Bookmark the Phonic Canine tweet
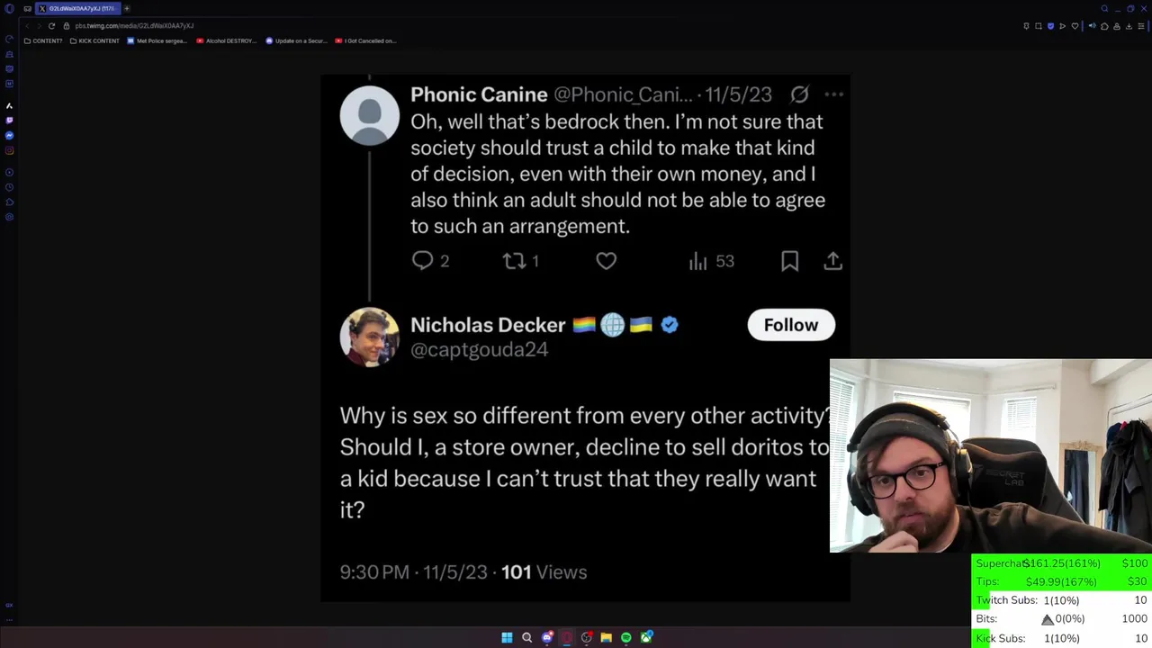Viewport: 1152px width, 648px height. (789, 261)
